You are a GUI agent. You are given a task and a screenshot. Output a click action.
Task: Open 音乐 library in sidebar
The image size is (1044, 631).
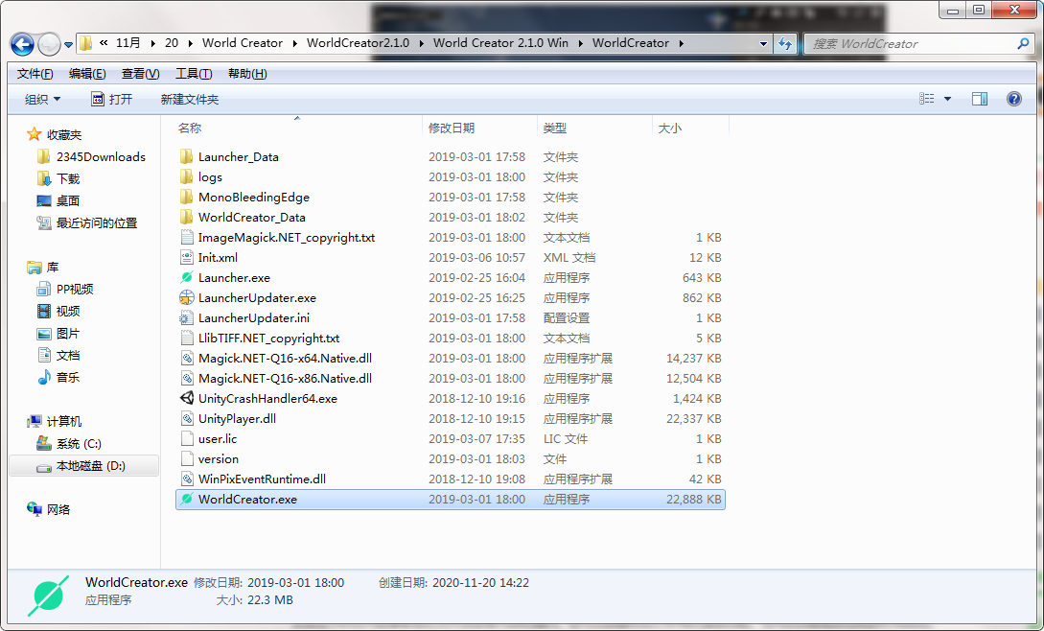[68, 377]
